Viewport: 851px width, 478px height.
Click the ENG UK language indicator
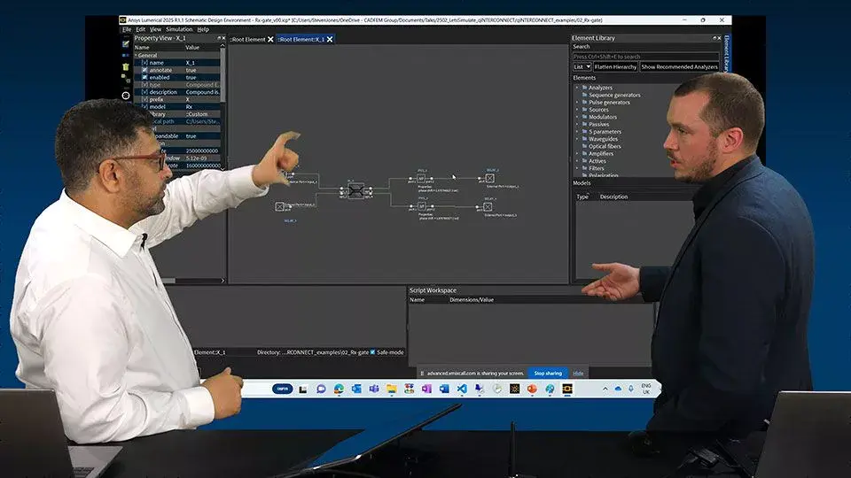point(646,389)
